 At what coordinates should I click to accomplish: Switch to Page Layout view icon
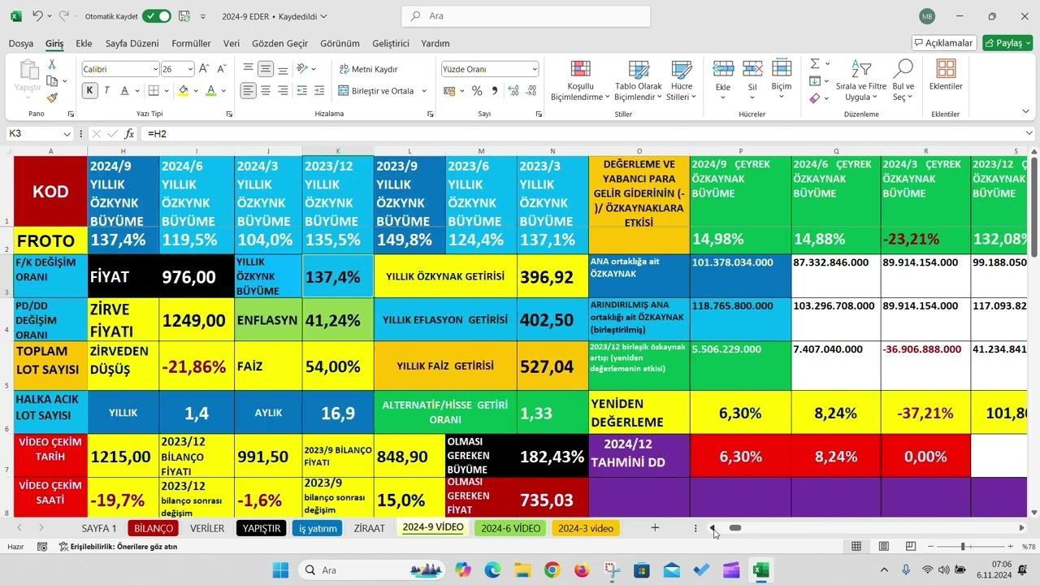(x=884, y=547)
